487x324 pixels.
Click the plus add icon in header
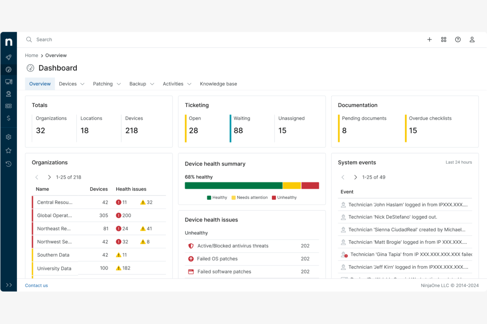tap(429, 39)
